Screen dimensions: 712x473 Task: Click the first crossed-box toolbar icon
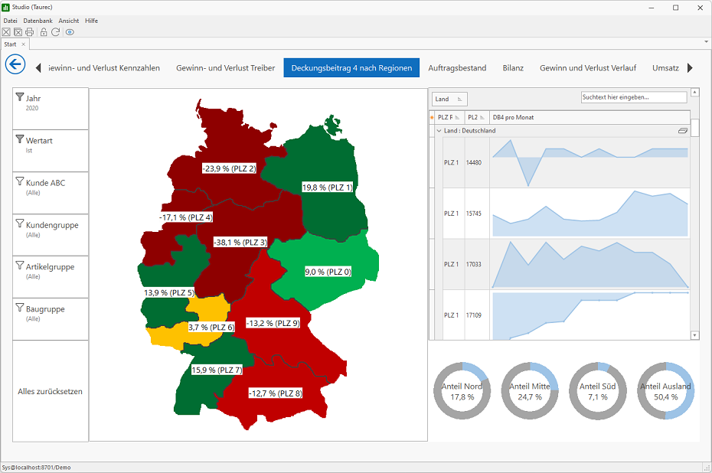(6, 32)
